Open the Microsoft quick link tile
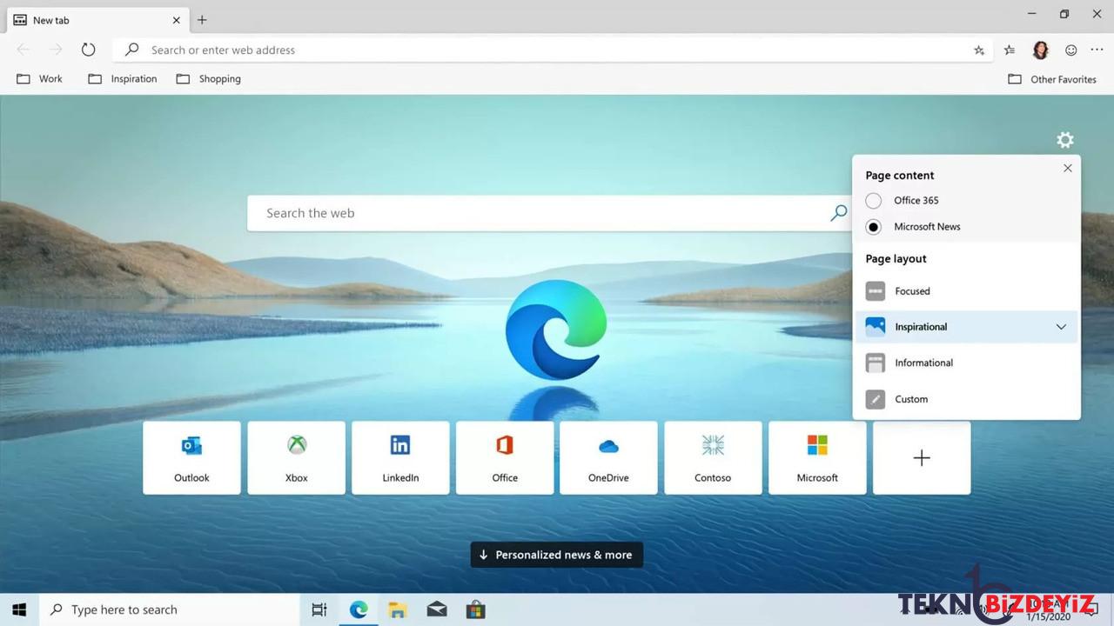Image resolution: width=1114 pixels, height=626 pixels. (x=817, y=458)
